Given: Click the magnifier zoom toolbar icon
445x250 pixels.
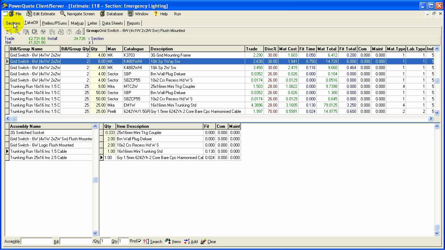Looking at the screenshot, I should coord(17,32).
